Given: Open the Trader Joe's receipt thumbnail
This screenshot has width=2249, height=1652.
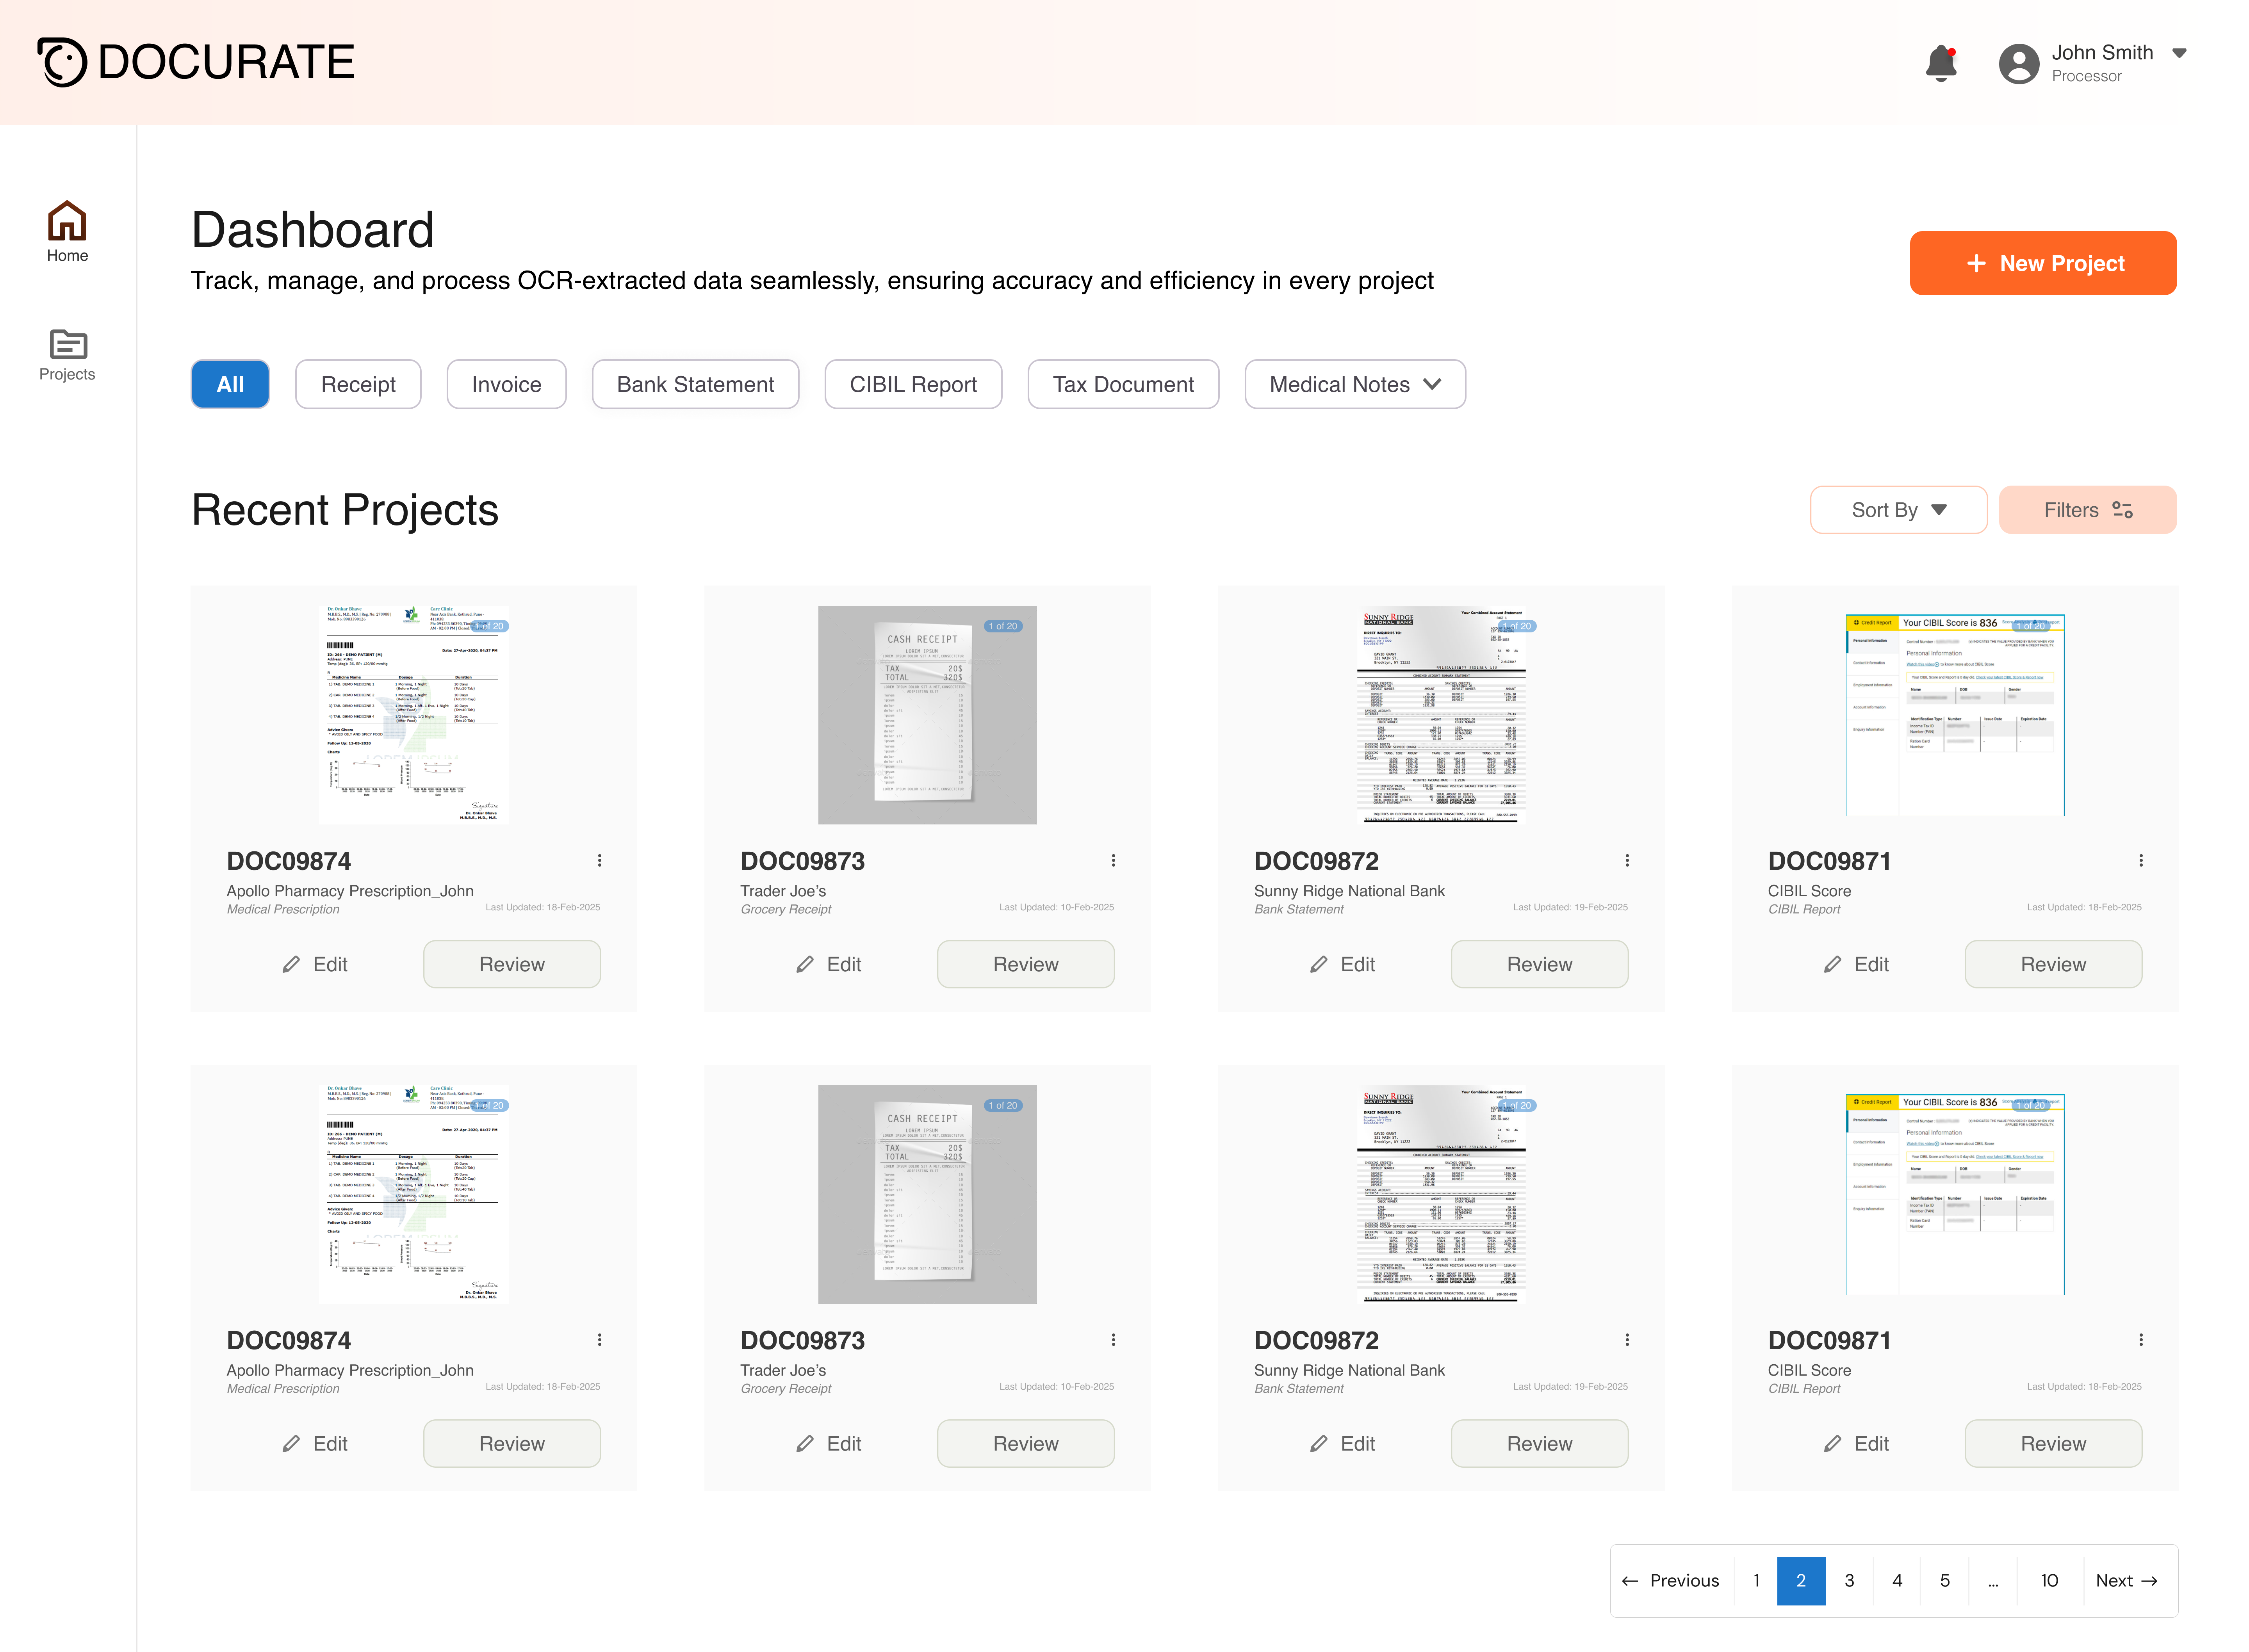Looking at the screenshot, I should pos(926,714).
